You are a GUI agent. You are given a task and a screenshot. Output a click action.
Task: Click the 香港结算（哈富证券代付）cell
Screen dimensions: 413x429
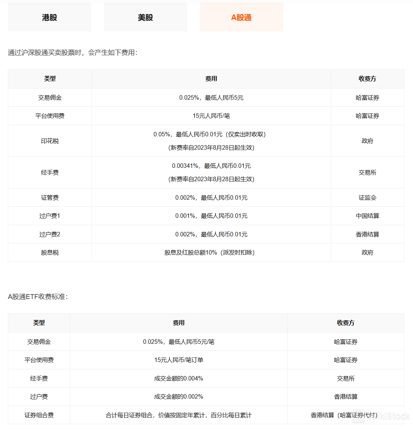[345, 415]
